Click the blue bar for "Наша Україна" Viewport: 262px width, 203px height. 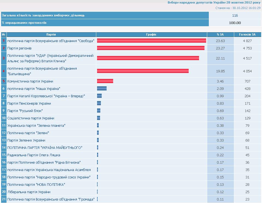pos(102,89)
